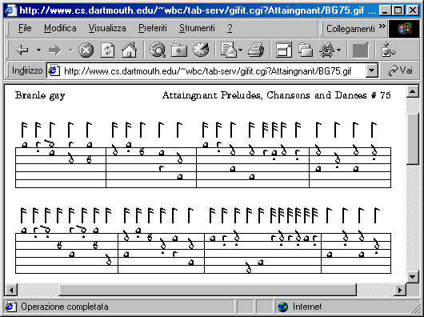The image size is (424, 317).
Task: Click the Print icon
Action: tap(256, 50)
